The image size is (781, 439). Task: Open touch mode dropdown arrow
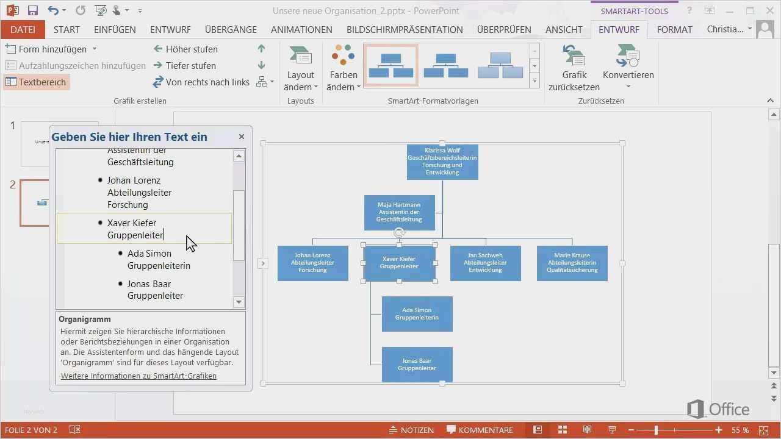coord(127,10)
